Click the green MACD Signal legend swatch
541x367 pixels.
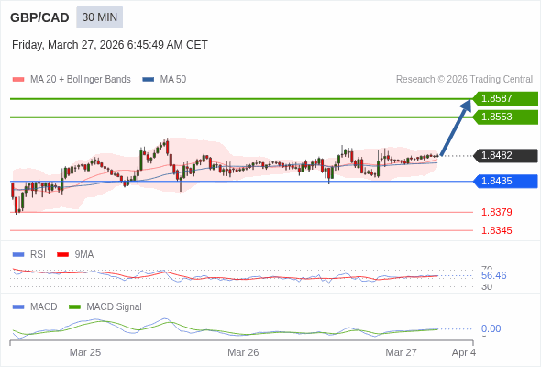click(x=74, y=307)
